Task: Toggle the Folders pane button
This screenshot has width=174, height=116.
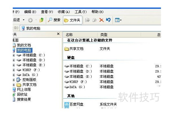Action: [72, 20]
